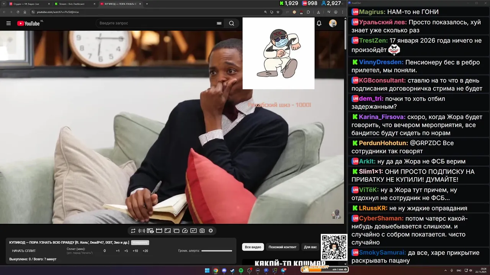Adjust the Громк. алерта volume slider

click(x=217, y=251)
